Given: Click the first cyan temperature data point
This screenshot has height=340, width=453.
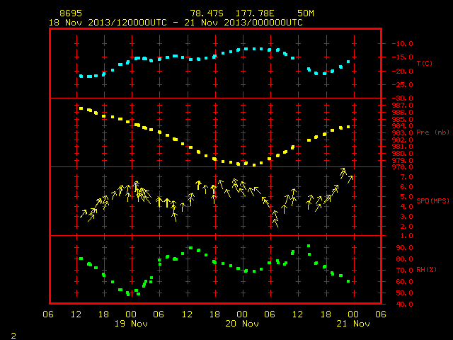Looking at the screenshot, I should click(81, 76).
